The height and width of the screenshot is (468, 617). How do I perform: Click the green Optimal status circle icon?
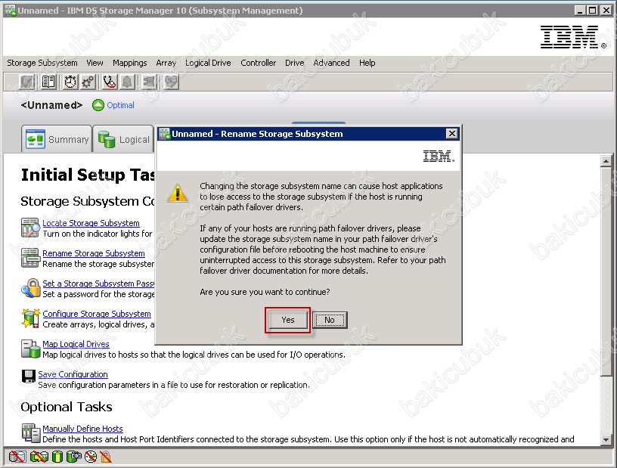point(98,105)
